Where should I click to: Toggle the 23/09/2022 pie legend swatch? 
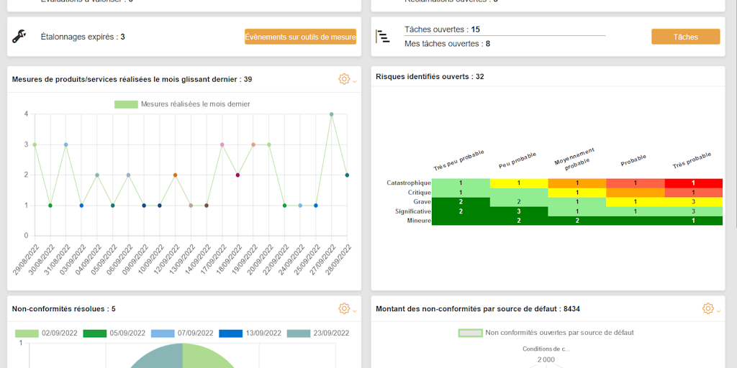(x=298, y=333)
